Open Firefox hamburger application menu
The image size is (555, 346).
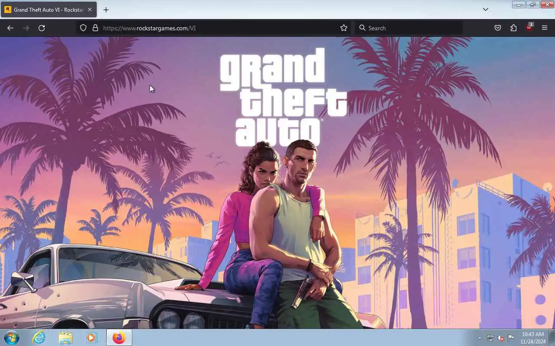point(545,28)
